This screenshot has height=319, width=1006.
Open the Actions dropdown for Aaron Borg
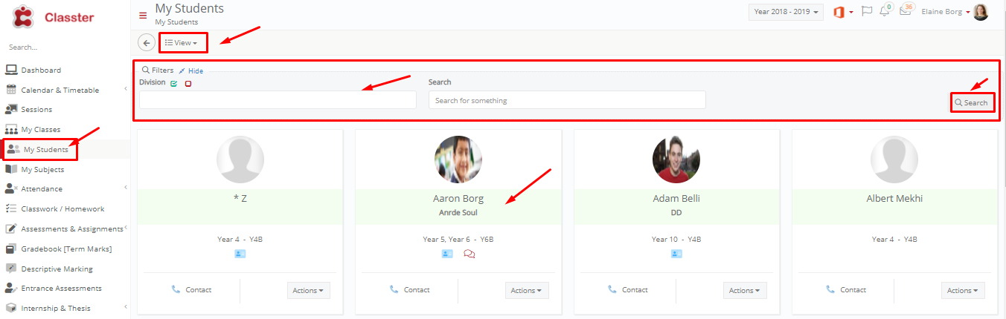(x=527, y=291)
